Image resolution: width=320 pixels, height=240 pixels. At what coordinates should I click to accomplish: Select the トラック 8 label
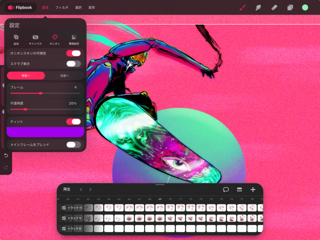click(74, 228)
